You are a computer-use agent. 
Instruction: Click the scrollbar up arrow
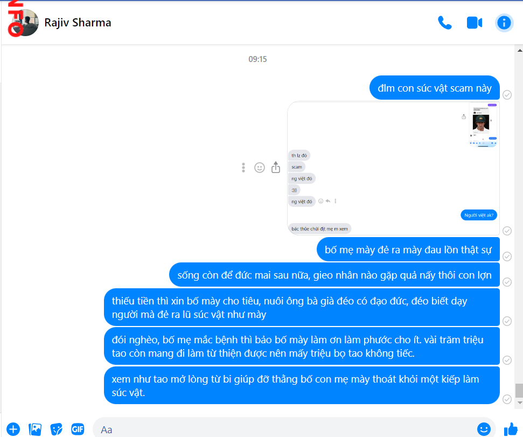519,50
